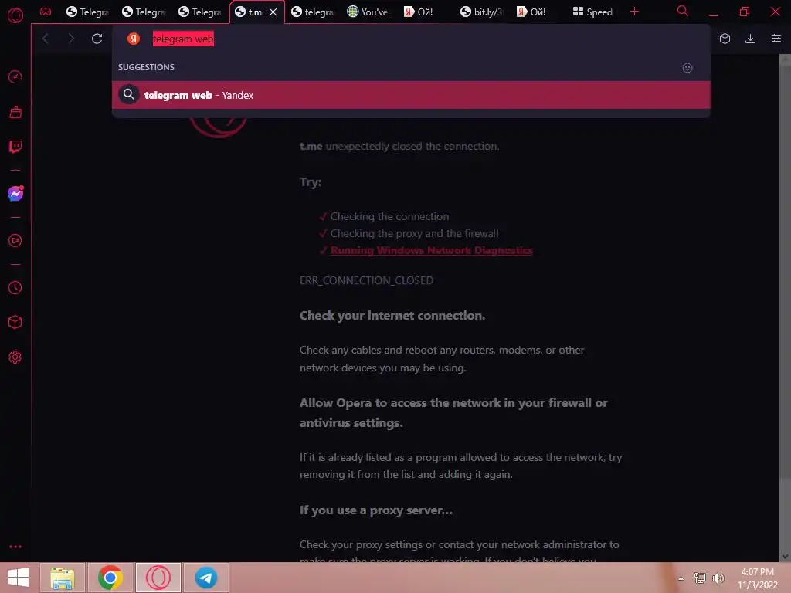Switch to the You've tab

(368, 12)
